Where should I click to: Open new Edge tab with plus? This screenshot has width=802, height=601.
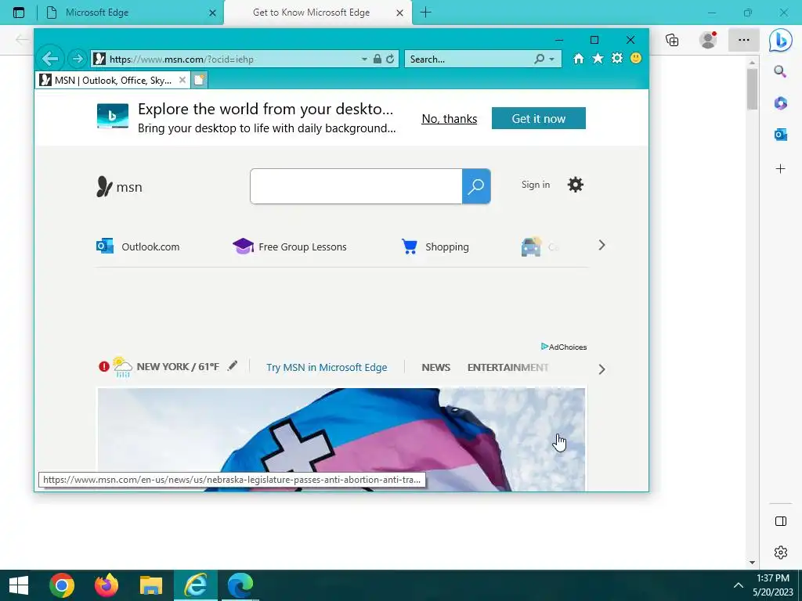pos(425,13)
